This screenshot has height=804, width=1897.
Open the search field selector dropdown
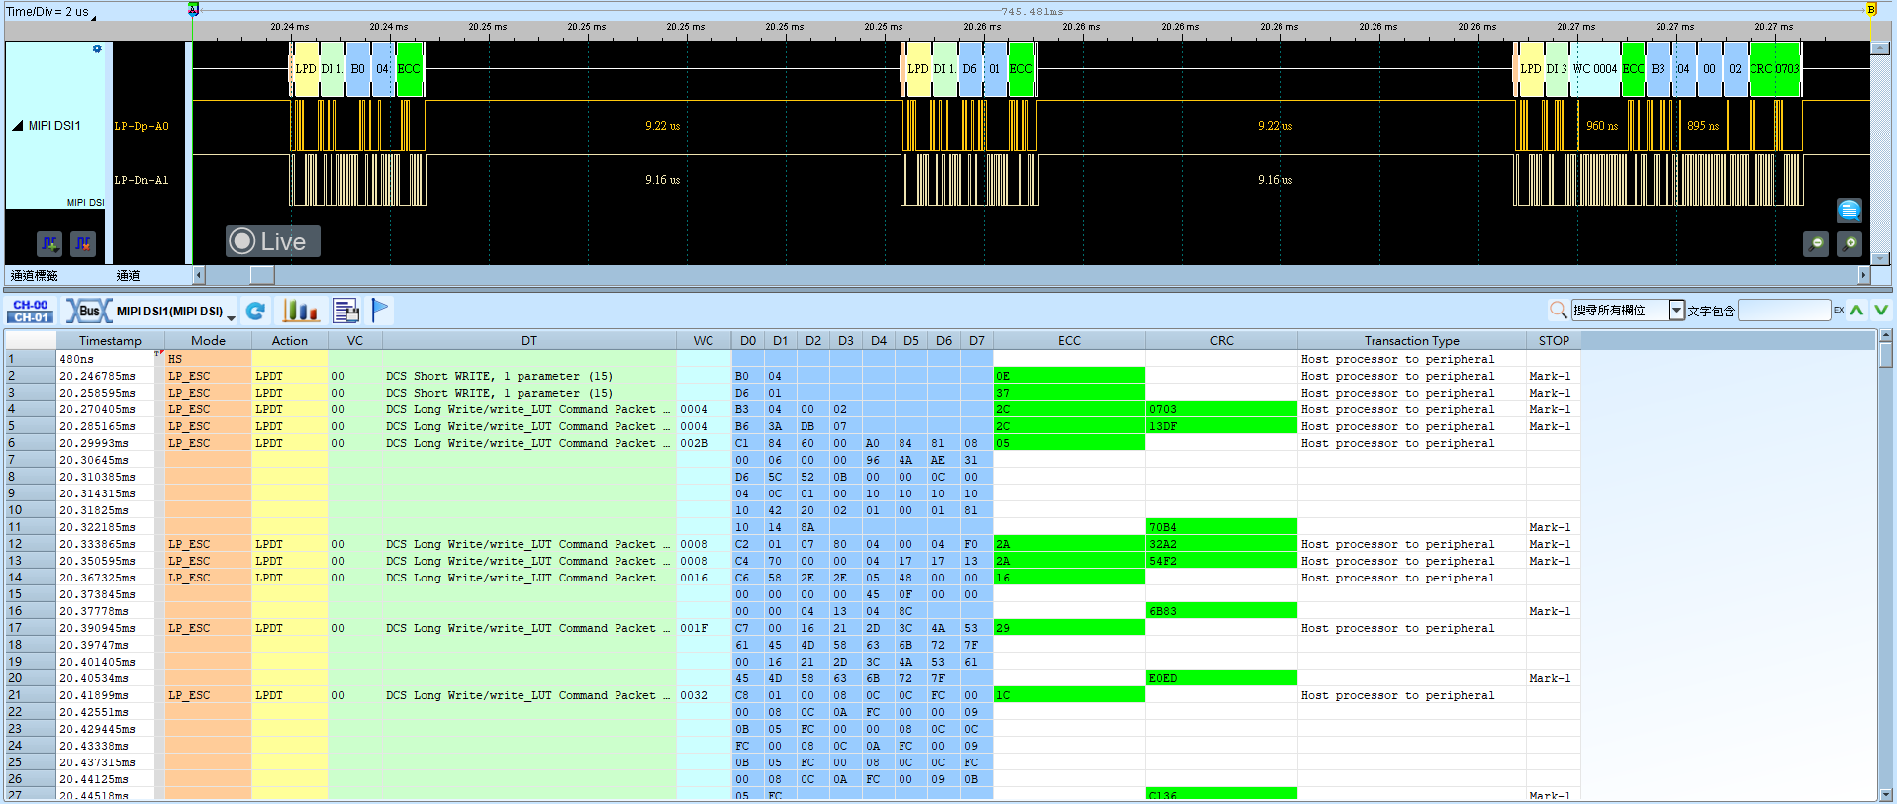[1676, 311]
